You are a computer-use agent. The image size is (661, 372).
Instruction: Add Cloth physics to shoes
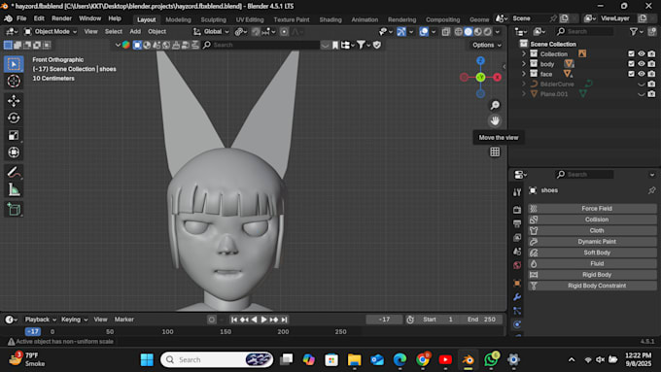click(x=592, y=230)
